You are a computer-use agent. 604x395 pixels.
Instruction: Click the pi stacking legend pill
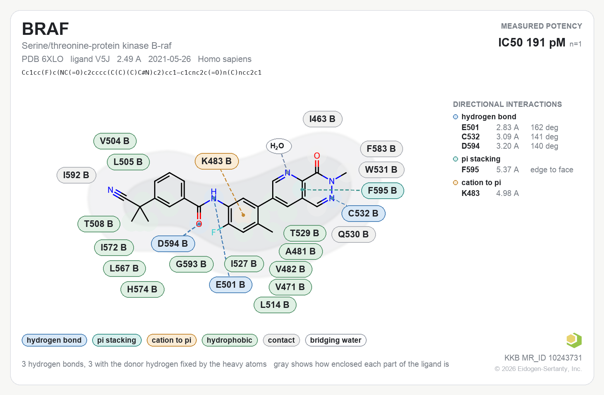117,340
